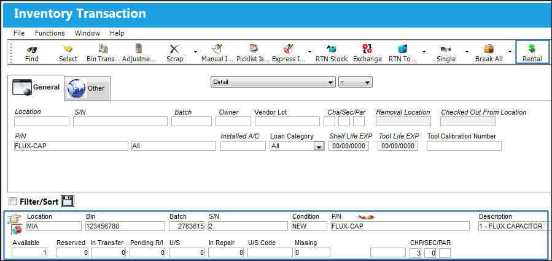This screenshot has width=552, height=261.
Task: Click the Owner input field
Action: tap(233, 121)
